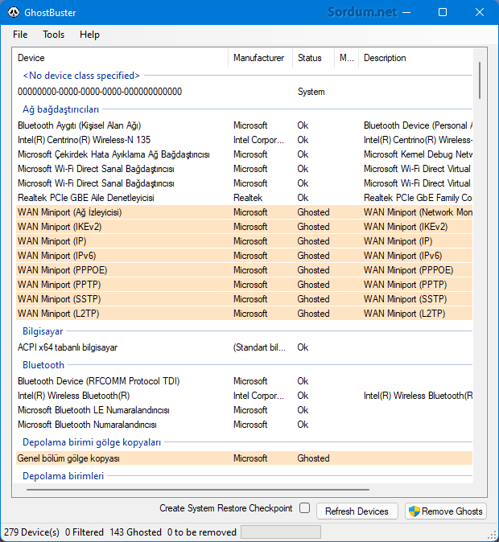Image resolution: width=499 pixels, height=542 pixels.
Task: Select WAN Miniport (SSTP) device
Action: click(245, 299)
